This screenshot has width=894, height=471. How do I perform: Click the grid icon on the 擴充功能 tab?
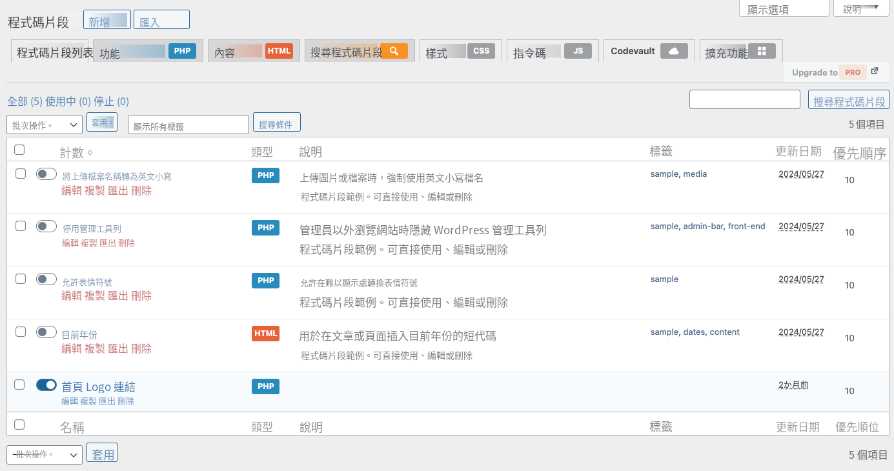pos(762,51)
